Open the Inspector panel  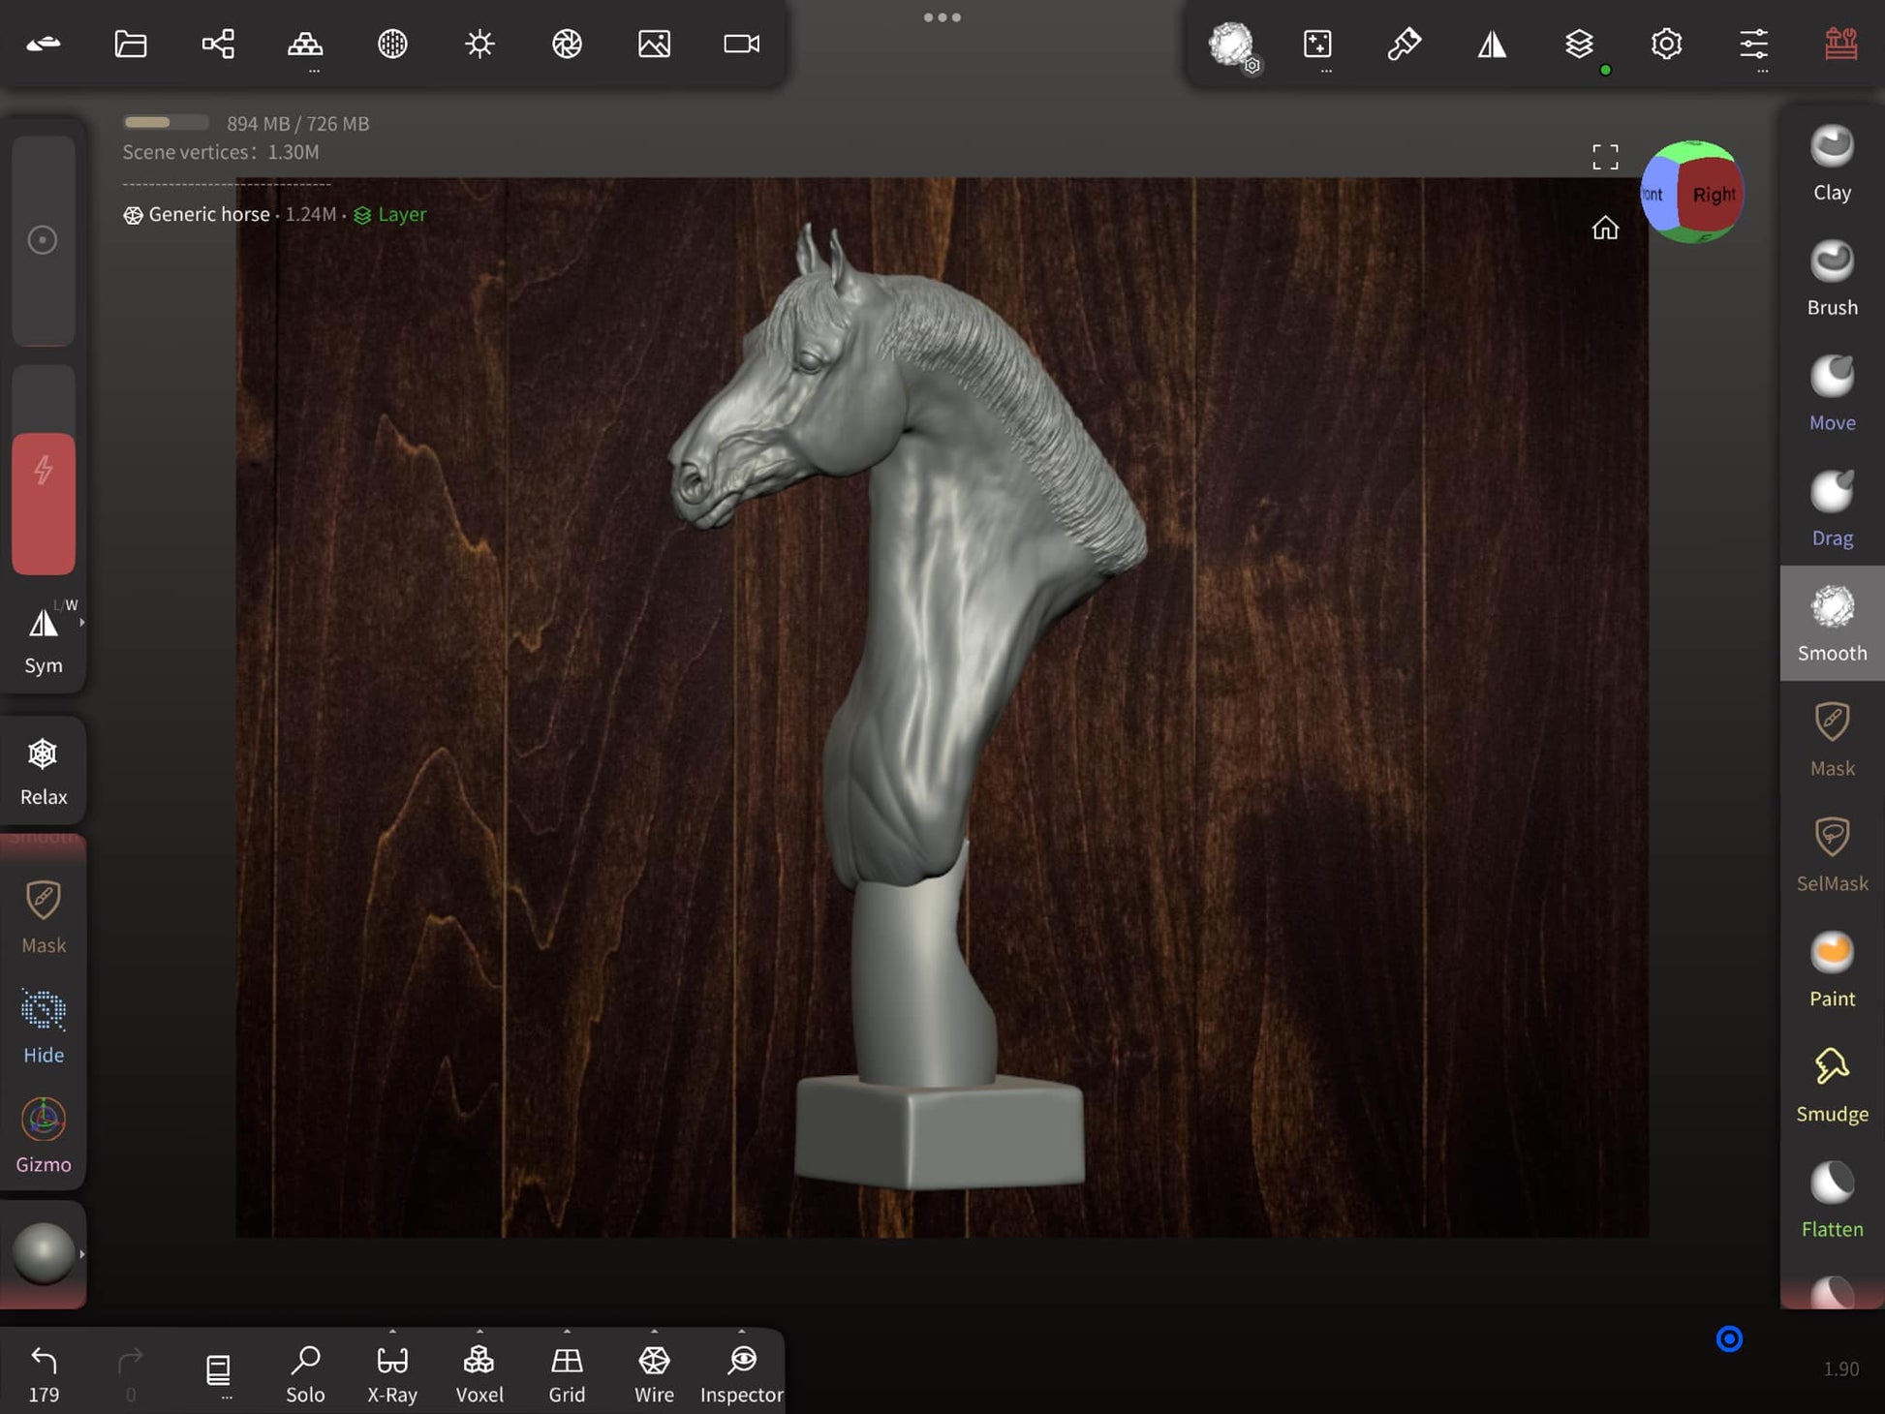pos(741,1372)
